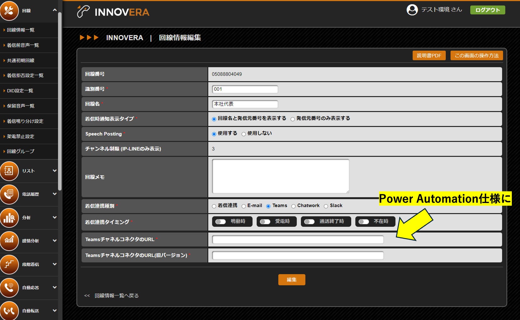Expand the 自動応答 section chevron
Viewport: 520px width, 320px height.
(55, 287)
